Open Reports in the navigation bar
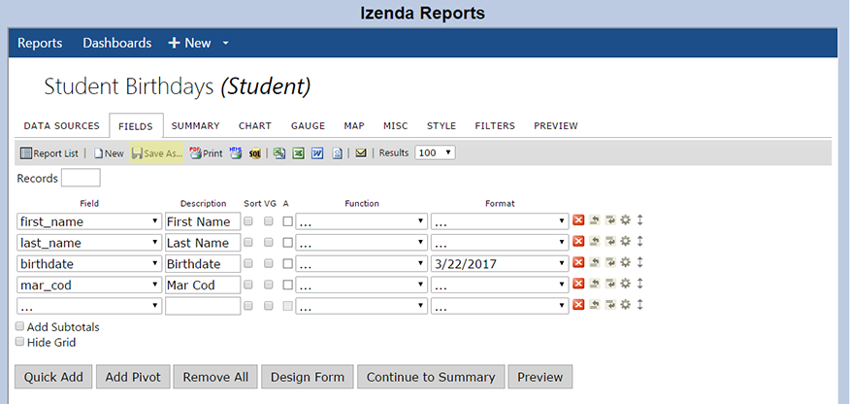 tap(40, 43)
